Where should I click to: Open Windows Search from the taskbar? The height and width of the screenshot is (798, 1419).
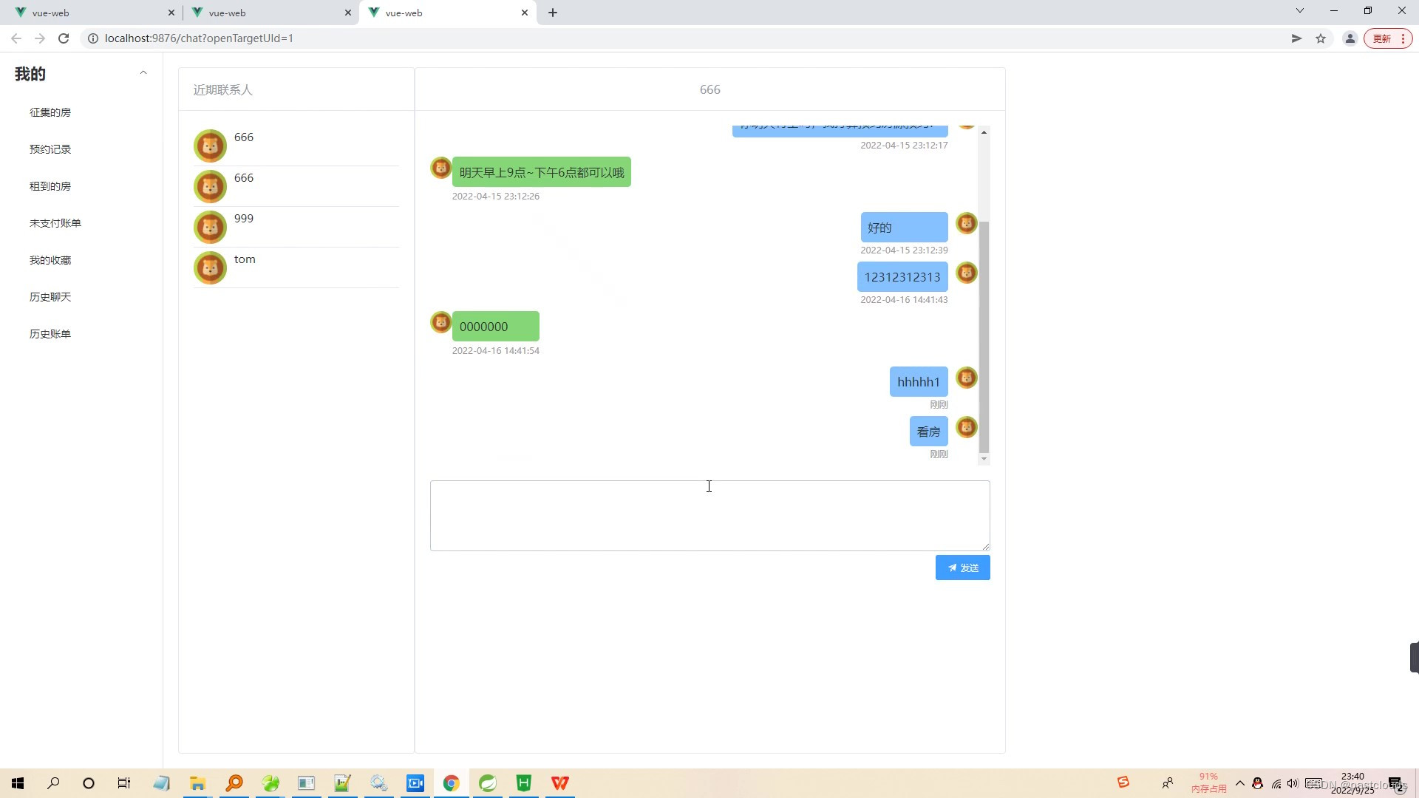click(52, 782)
